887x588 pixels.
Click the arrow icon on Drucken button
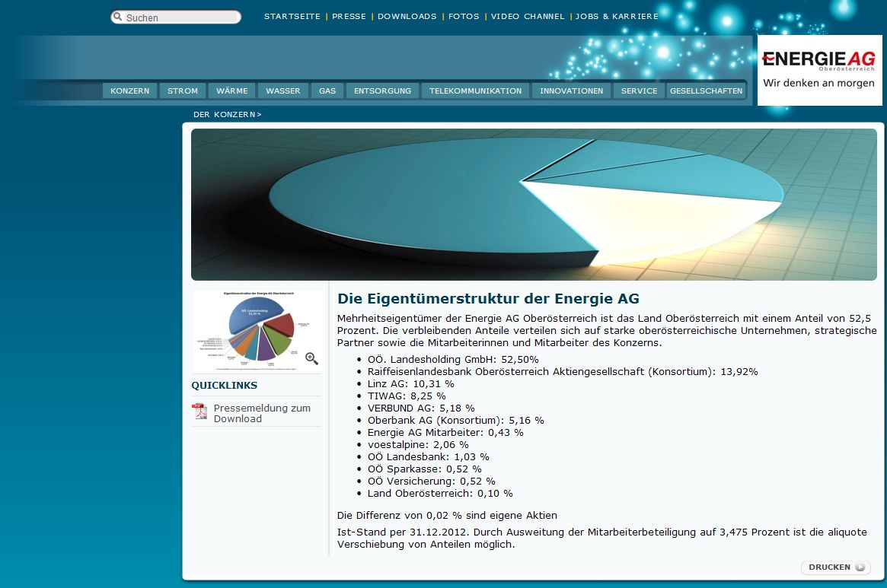860,567
